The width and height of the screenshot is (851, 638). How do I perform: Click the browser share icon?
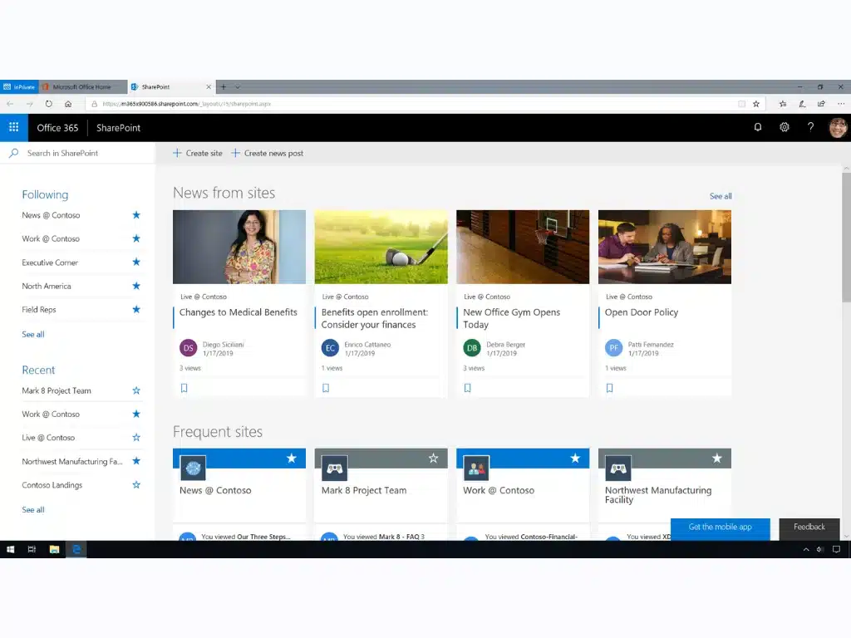point(821,104)
